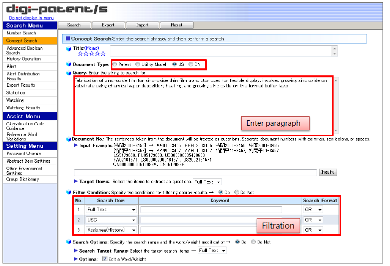Click the blue arrow before Search Target Range
Image resolution: width=390 pixels, height=266 pixels.
75,251
